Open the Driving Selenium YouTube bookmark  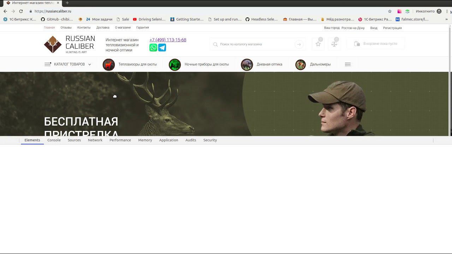[149, 19]
